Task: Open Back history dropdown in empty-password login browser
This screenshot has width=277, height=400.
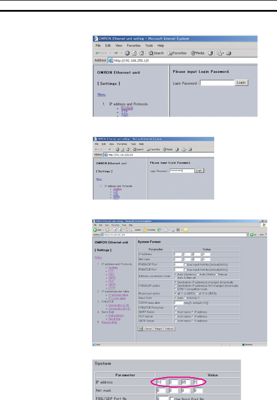Action: 111,53
